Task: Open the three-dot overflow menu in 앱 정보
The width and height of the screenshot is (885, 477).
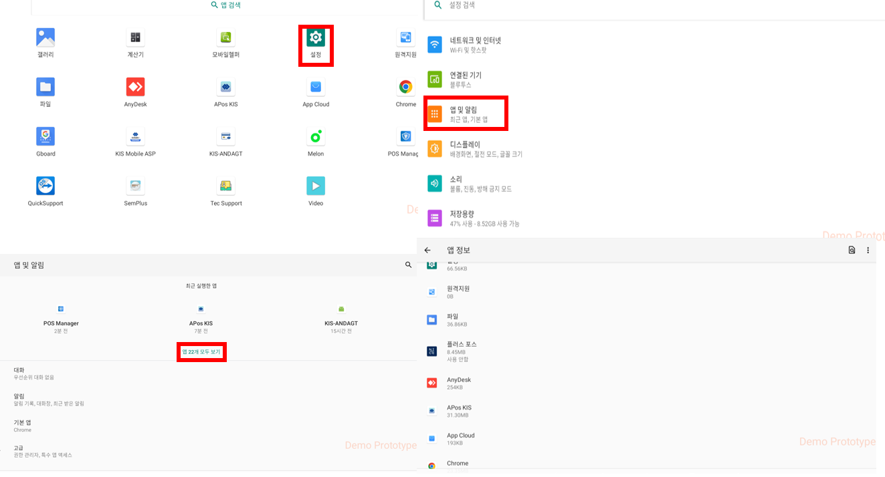Action: (868, 251)
